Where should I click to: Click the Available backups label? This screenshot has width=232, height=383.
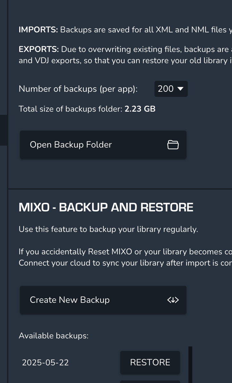(54, 336)
